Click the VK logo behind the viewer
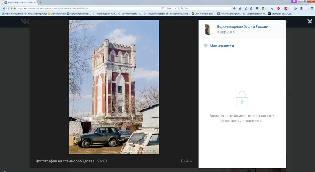The image size is (315, 172). (25, 21)
